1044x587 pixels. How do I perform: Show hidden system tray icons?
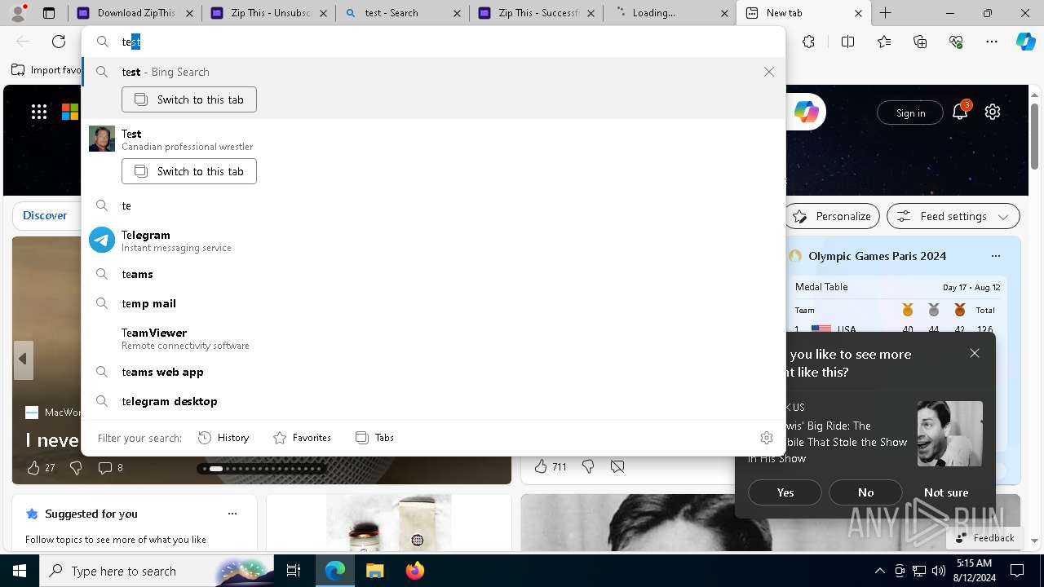point(879,571)
